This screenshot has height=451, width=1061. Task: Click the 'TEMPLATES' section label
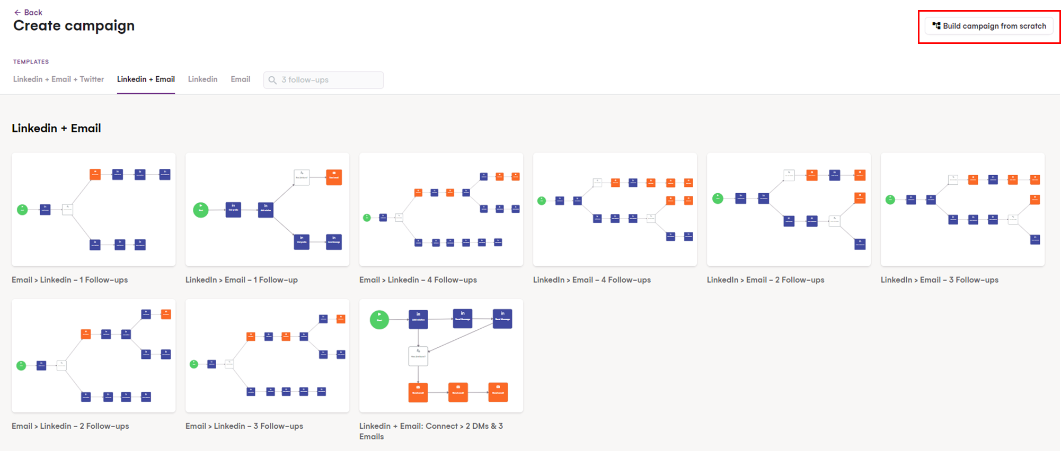pyautogui.click(x=31, y=62)
